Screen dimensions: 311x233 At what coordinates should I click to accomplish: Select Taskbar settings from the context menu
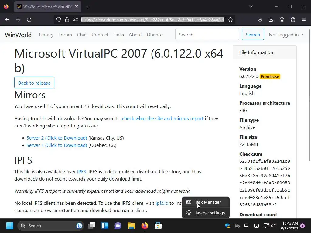206,213
